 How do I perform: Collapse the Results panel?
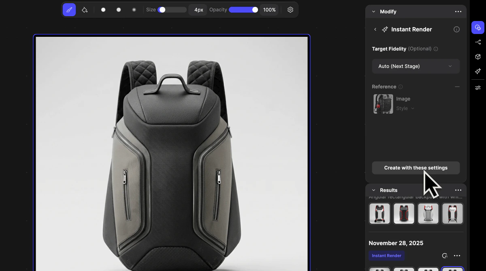tap(373, 190)
